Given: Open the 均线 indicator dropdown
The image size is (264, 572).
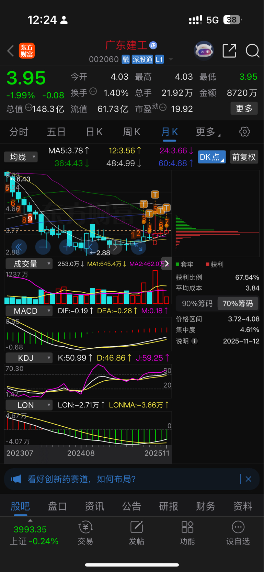Looking at the screenshot, I should tap(21, 157).
